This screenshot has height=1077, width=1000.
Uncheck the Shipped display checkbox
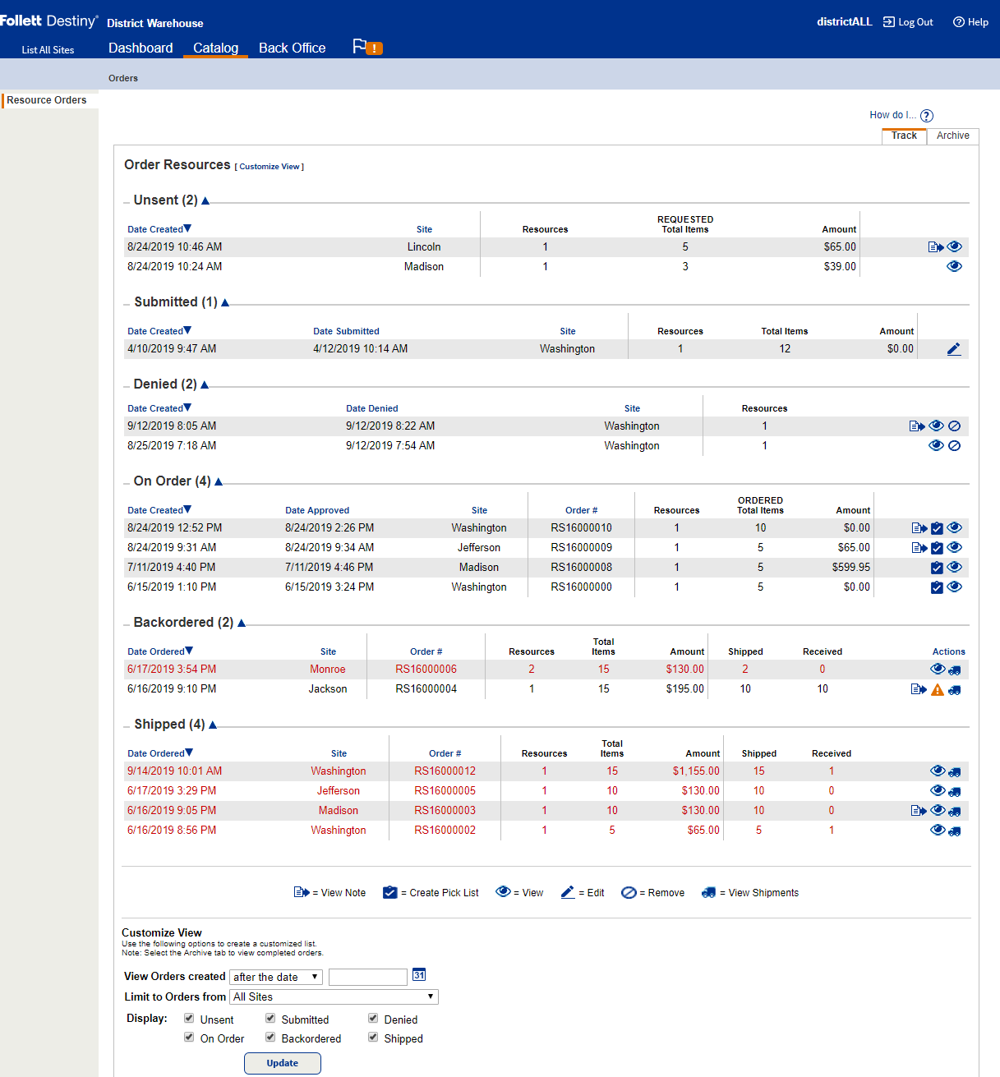pos(373,1038)
